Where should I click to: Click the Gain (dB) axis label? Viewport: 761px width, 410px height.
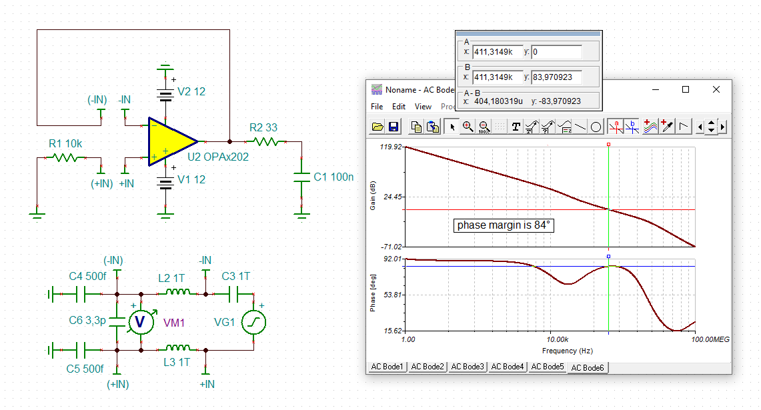coord(373,196)
